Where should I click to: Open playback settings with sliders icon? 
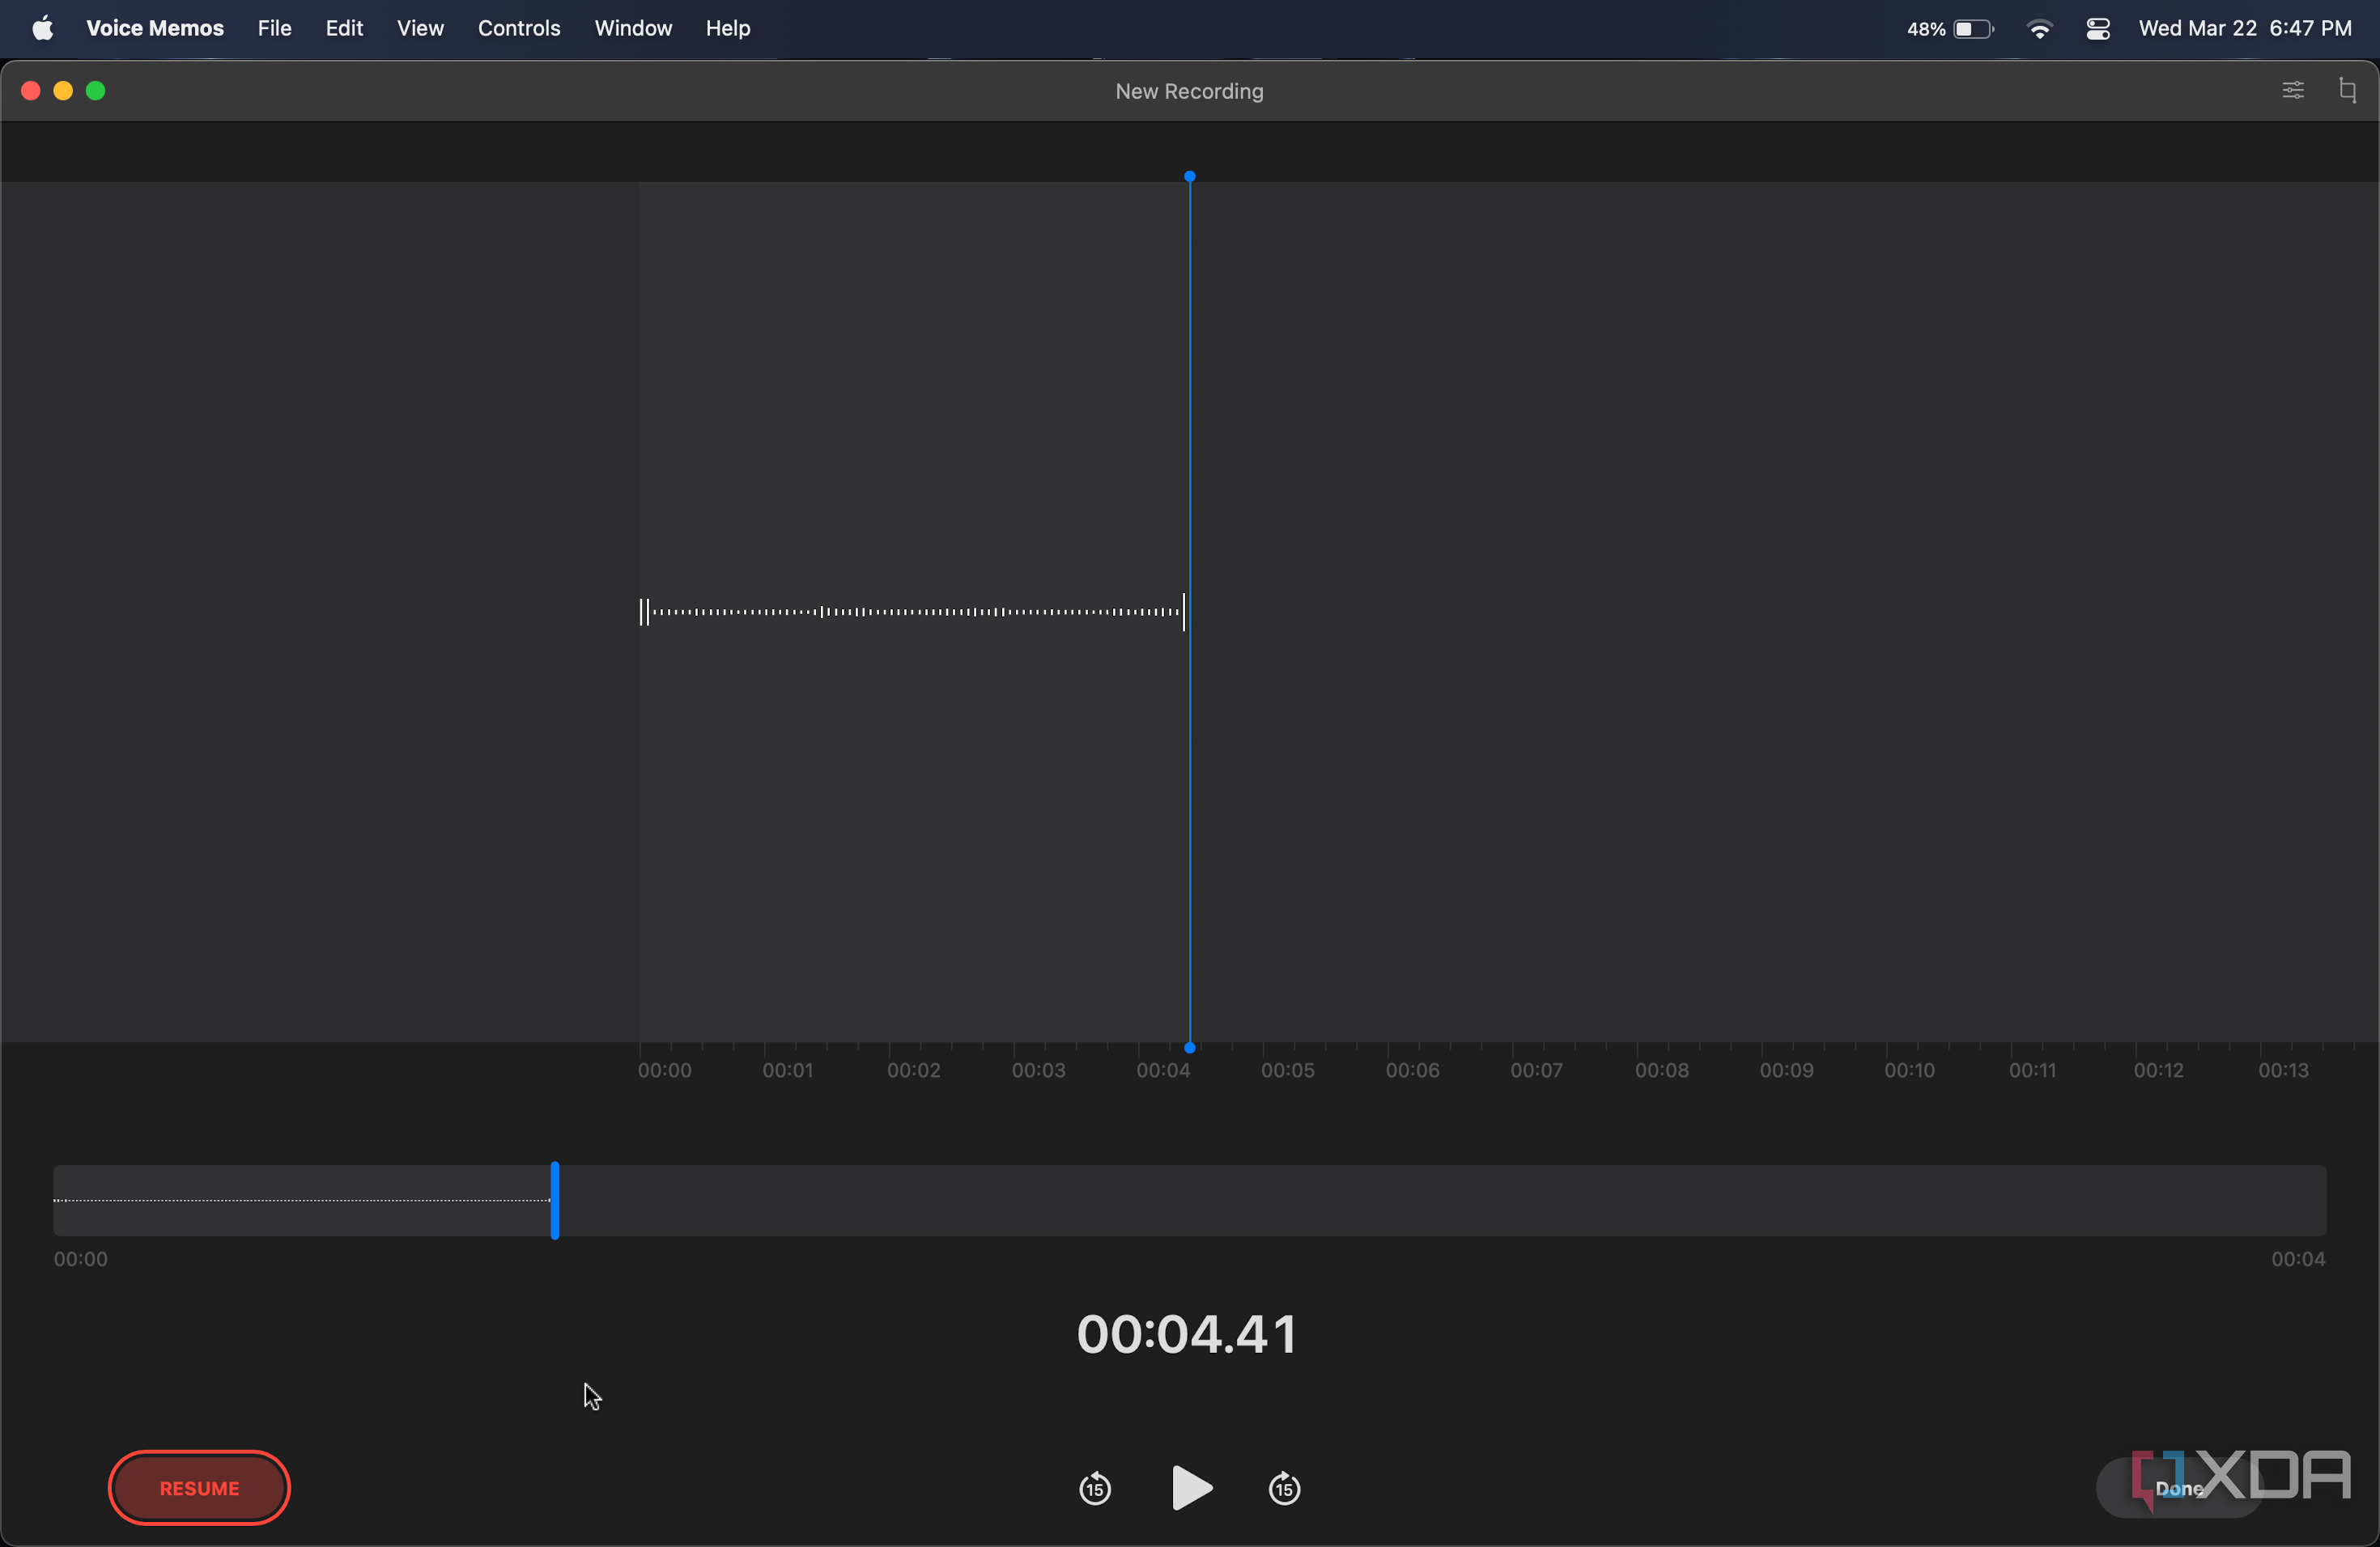(2293, 90)
